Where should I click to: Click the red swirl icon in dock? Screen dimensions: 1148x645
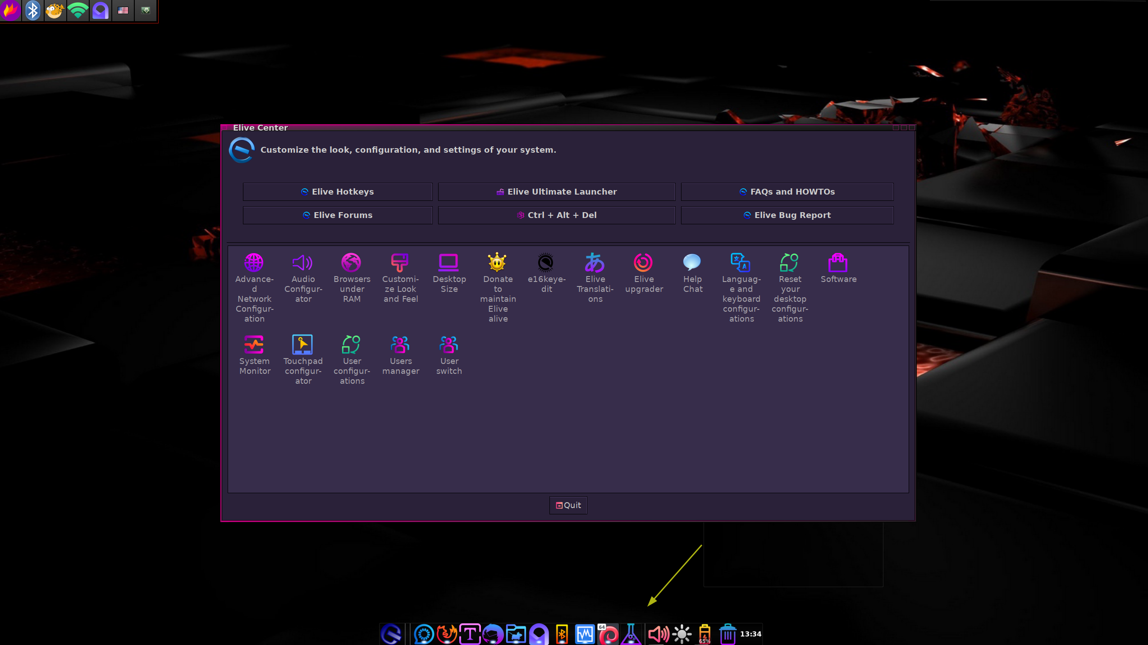coord(608,634)
